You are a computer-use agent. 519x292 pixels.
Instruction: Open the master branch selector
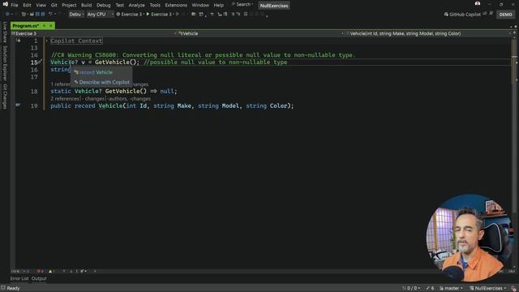[x=452, y=288]
